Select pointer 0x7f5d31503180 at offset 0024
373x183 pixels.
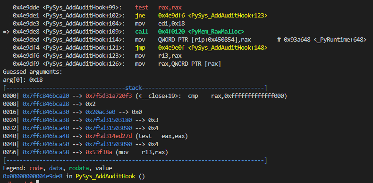pos(109,120)
